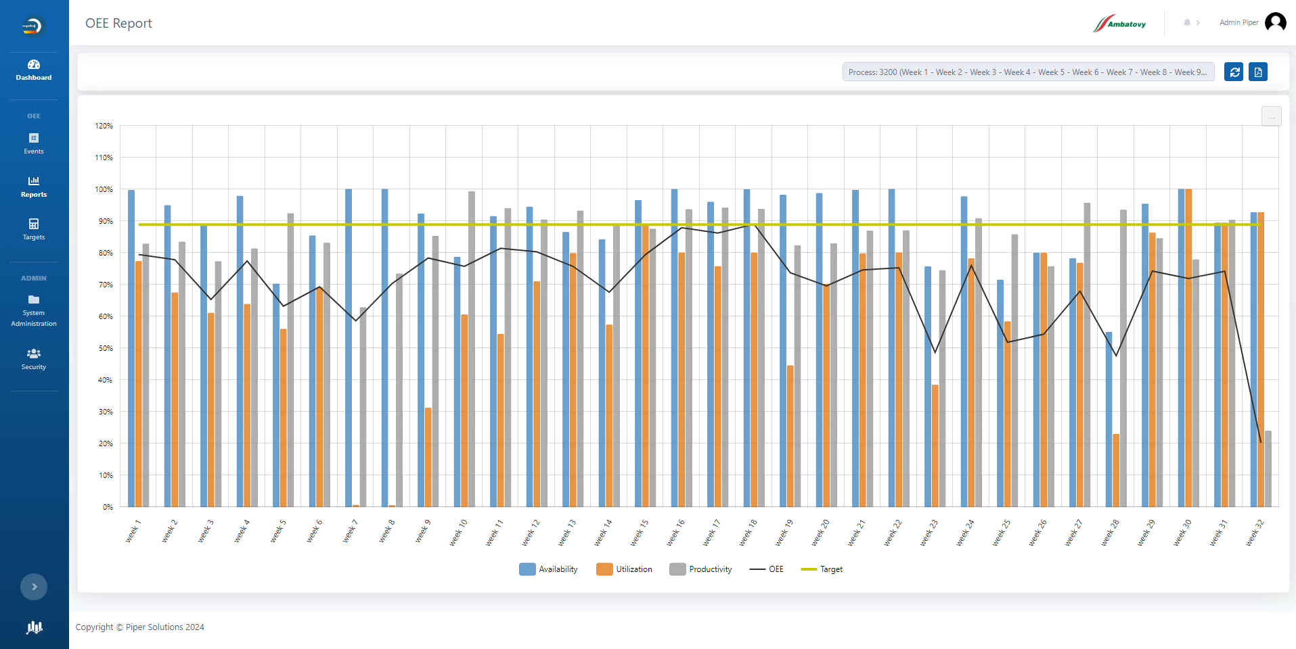Viewport: 1296px width, 649px height.
Task: Click the bottom-left bar chart logo icon
Action: click(34, 627)
